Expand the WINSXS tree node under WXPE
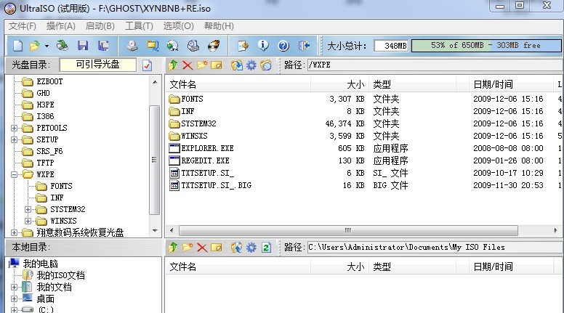 coord(28,221)
